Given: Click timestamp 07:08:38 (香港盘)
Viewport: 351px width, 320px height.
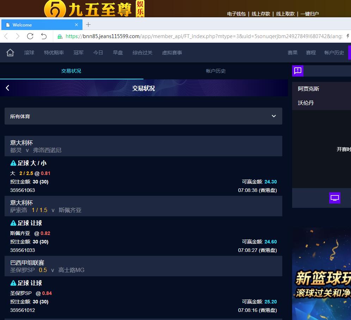Looking at the screenshot, I should point(257,190).
